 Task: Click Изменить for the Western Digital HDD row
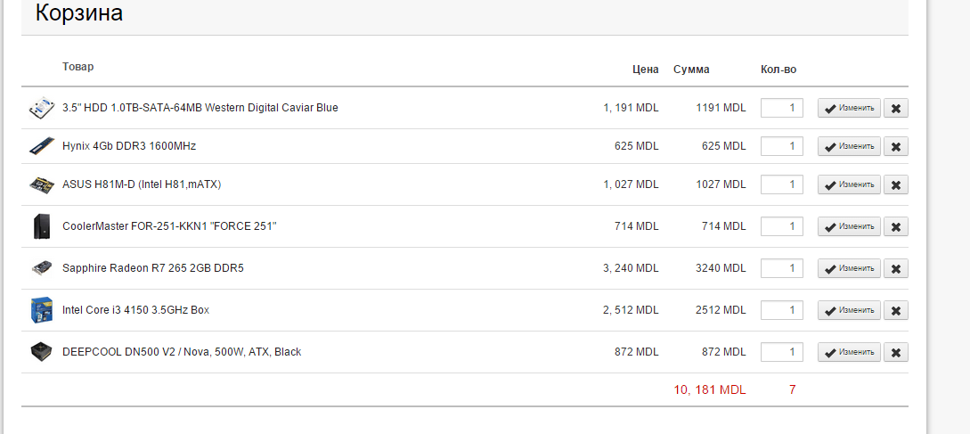pos(849,108)
